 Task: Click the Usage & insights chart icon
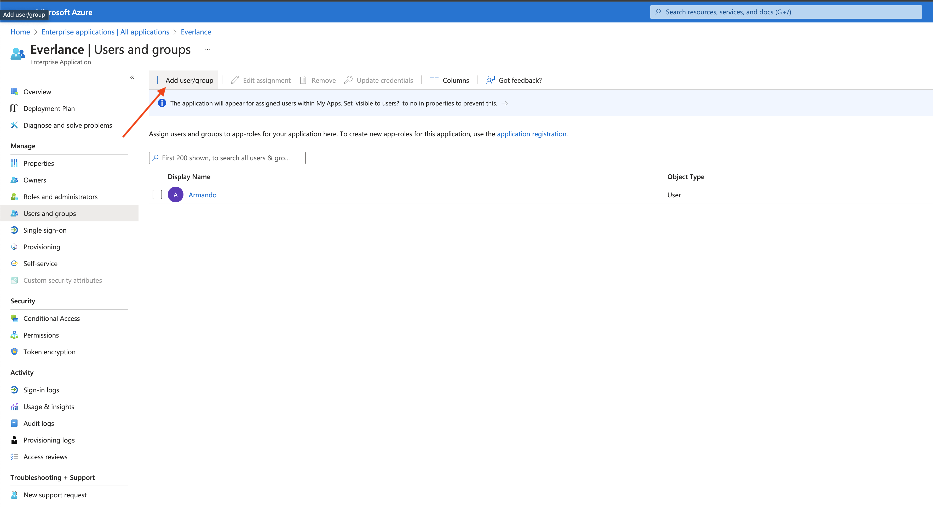(14, 407)
